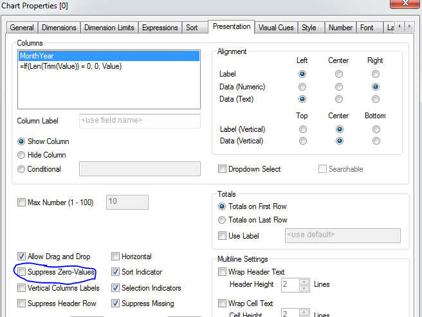Switch to the General tab

tap(22, 28)
